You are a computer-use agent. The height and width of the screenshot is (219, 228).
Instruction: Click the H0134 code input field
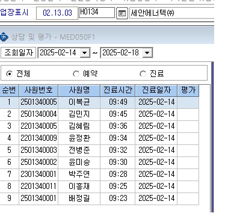(x=97, y=13)
